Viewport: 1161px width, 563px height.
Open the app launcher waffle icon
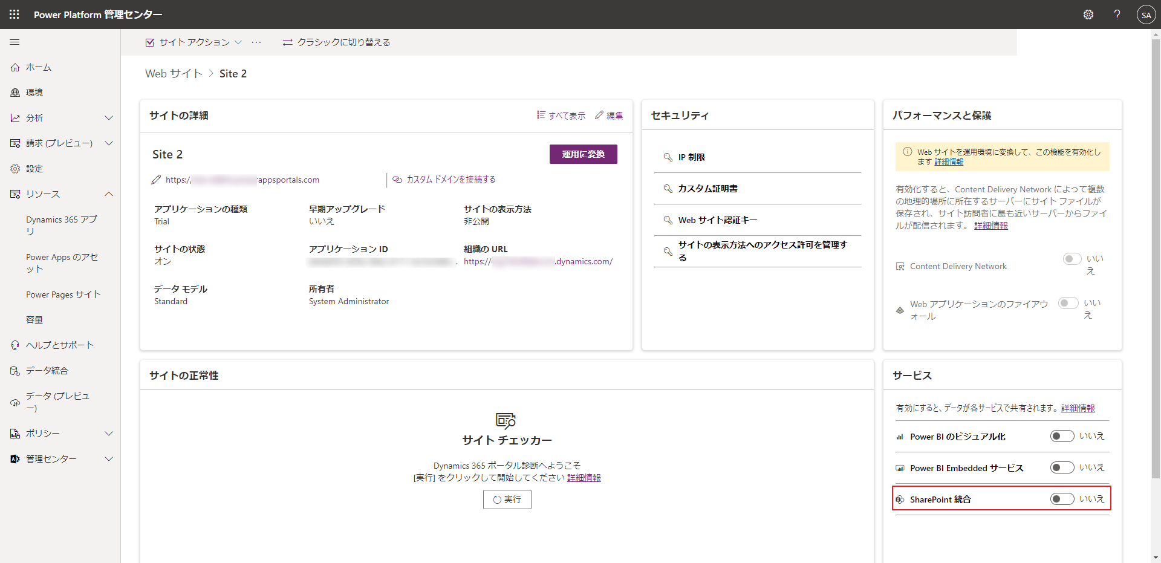click(x=15, y=15)
